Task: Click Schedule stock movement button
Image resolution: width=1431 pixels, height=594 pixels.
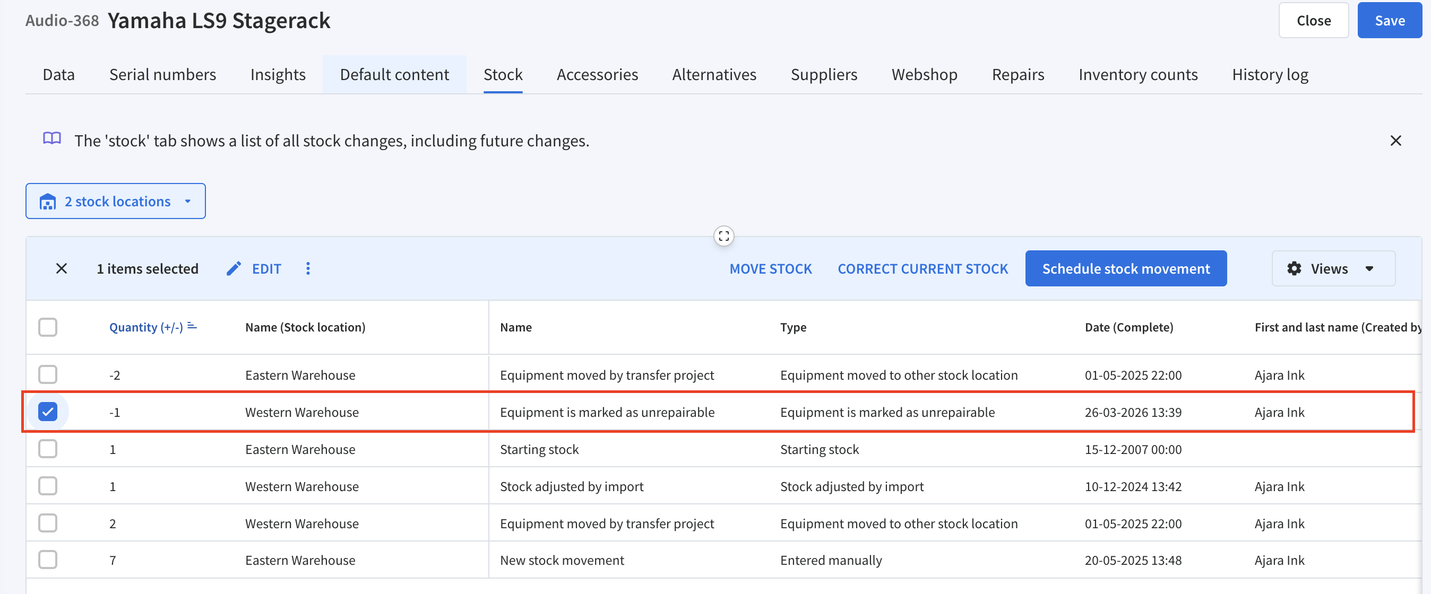Action: (x=1126, y=269)
